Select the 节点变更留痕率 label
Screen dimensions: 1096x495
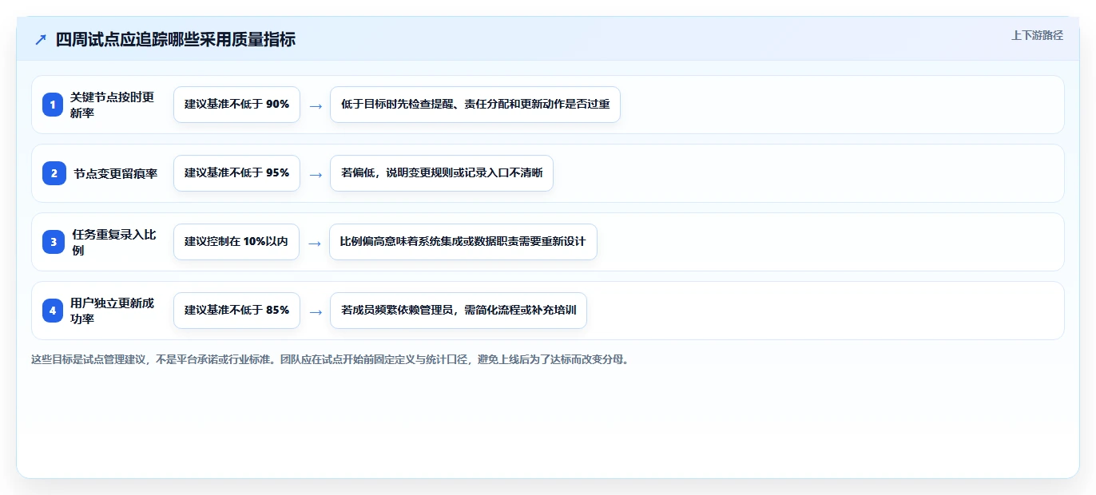click(116, 173)
